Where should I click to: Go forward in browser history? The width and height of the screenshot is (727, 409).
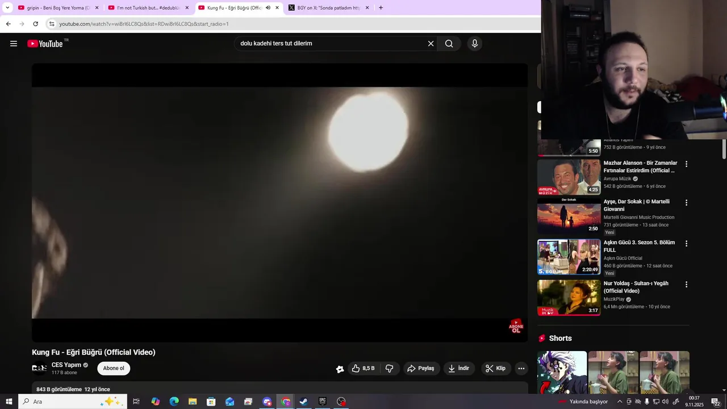point(22,24)
